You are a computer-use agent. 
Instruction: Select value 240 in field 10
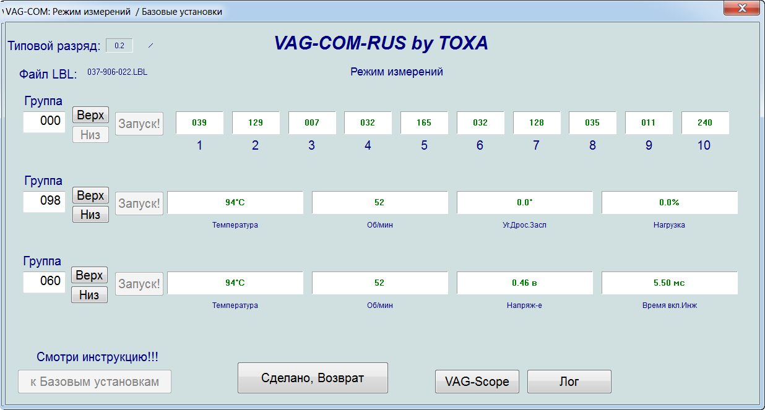[x=705, y=122]
